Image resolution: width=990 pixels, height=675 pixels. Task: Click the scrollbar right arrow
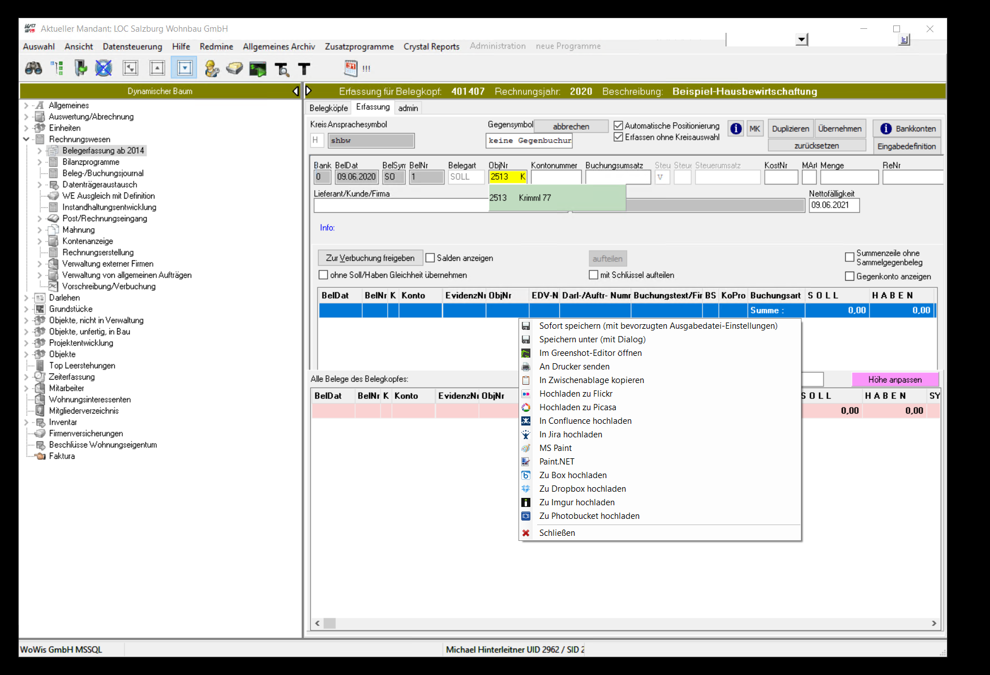(934, 623)
